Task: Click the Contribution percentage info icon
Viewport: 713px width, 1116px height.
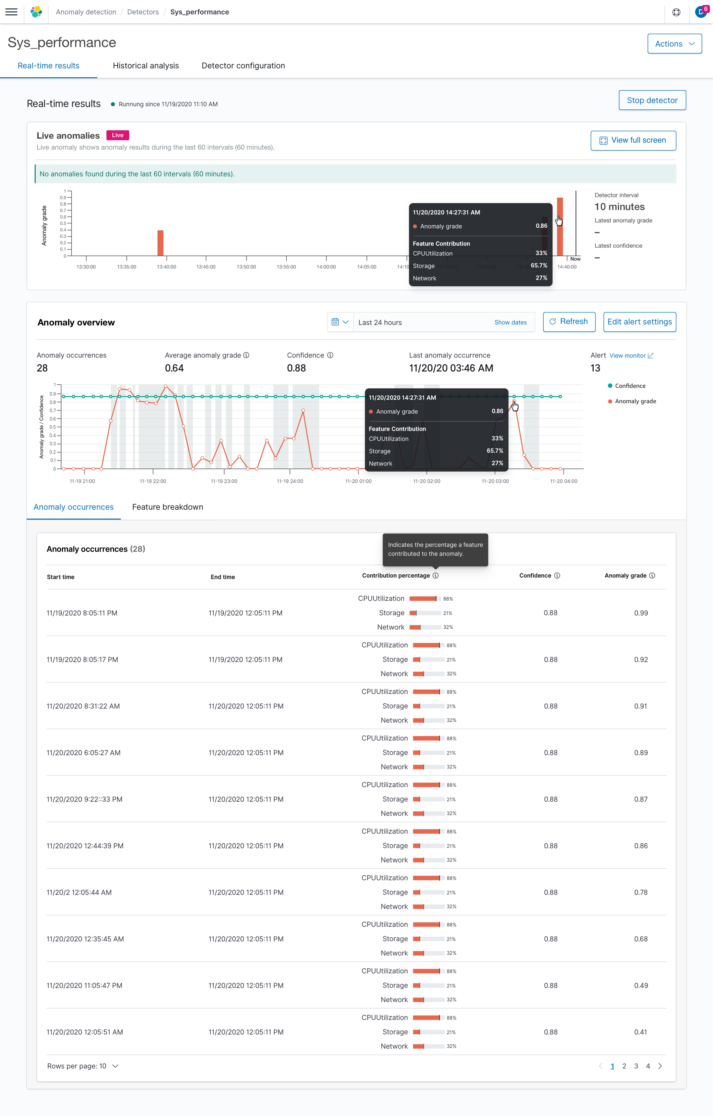Action: click(x=436, y=575)
